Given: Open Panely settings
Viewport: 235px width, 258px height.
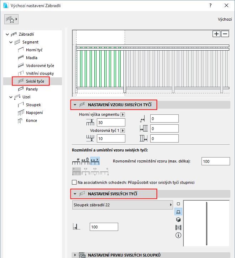Looking at the screenshot, I should click(x=32, y=89).
